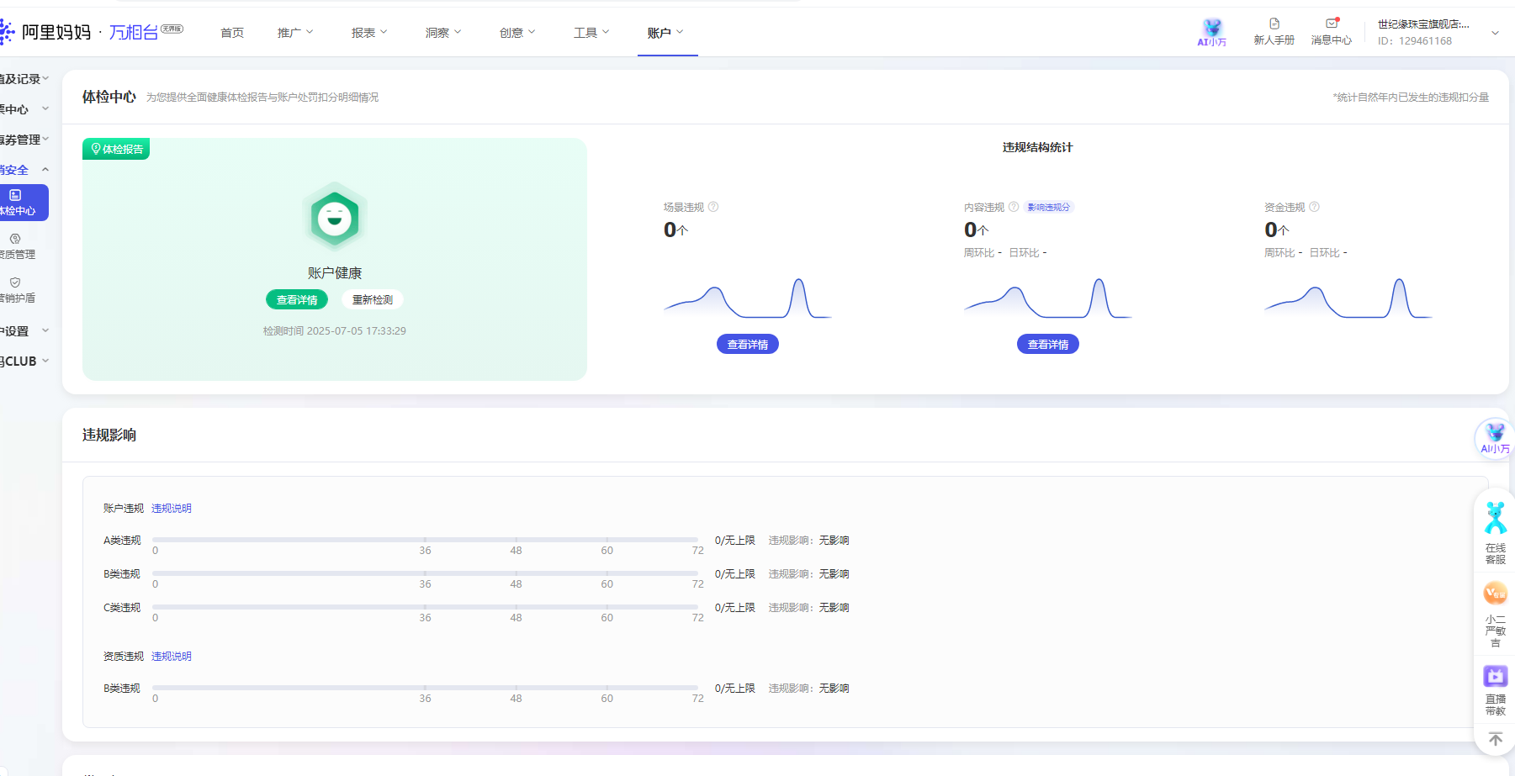Open the AI小万 assistant in header

(x=1211, y=32)
